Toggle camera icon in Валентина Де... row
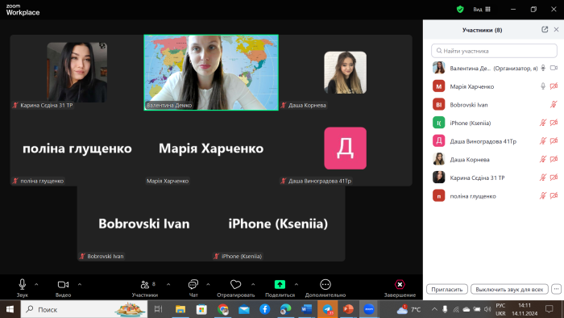Screen dimensions: 564x318 (554, 68)
